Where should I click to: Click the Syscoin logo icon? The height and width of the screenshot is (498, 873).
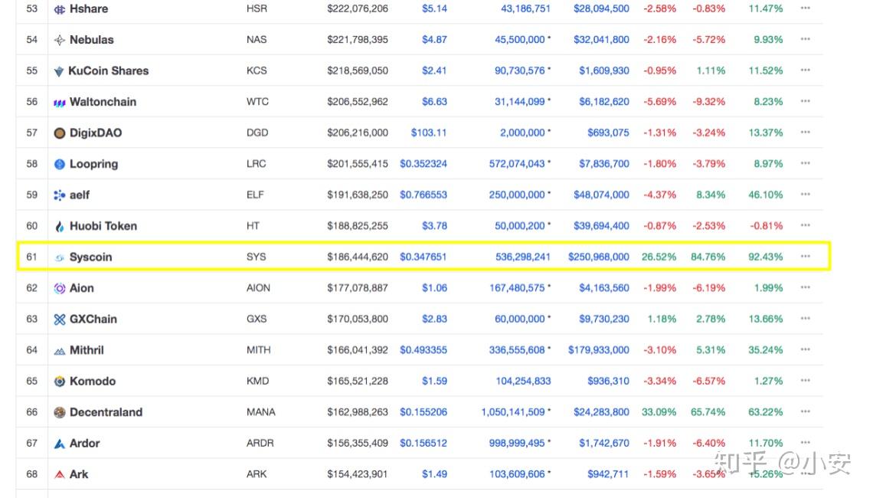pyautogui.click(x=60, y=257)
